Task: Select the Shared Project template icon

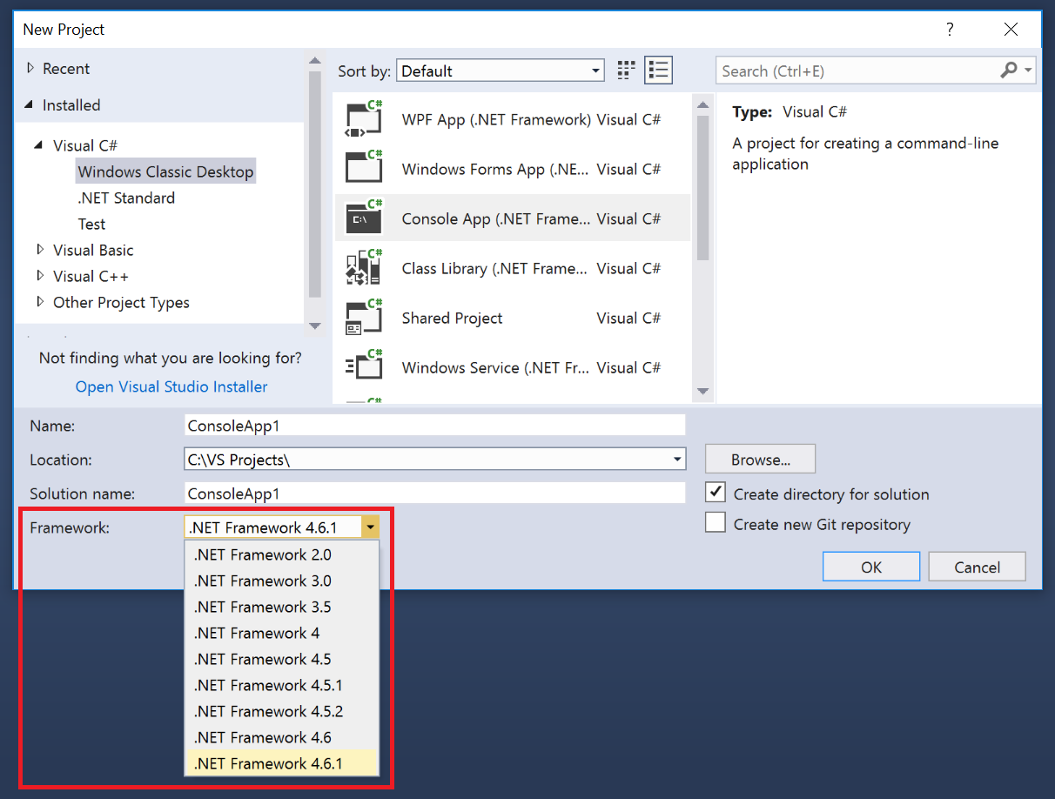Action: click(363, 318)
